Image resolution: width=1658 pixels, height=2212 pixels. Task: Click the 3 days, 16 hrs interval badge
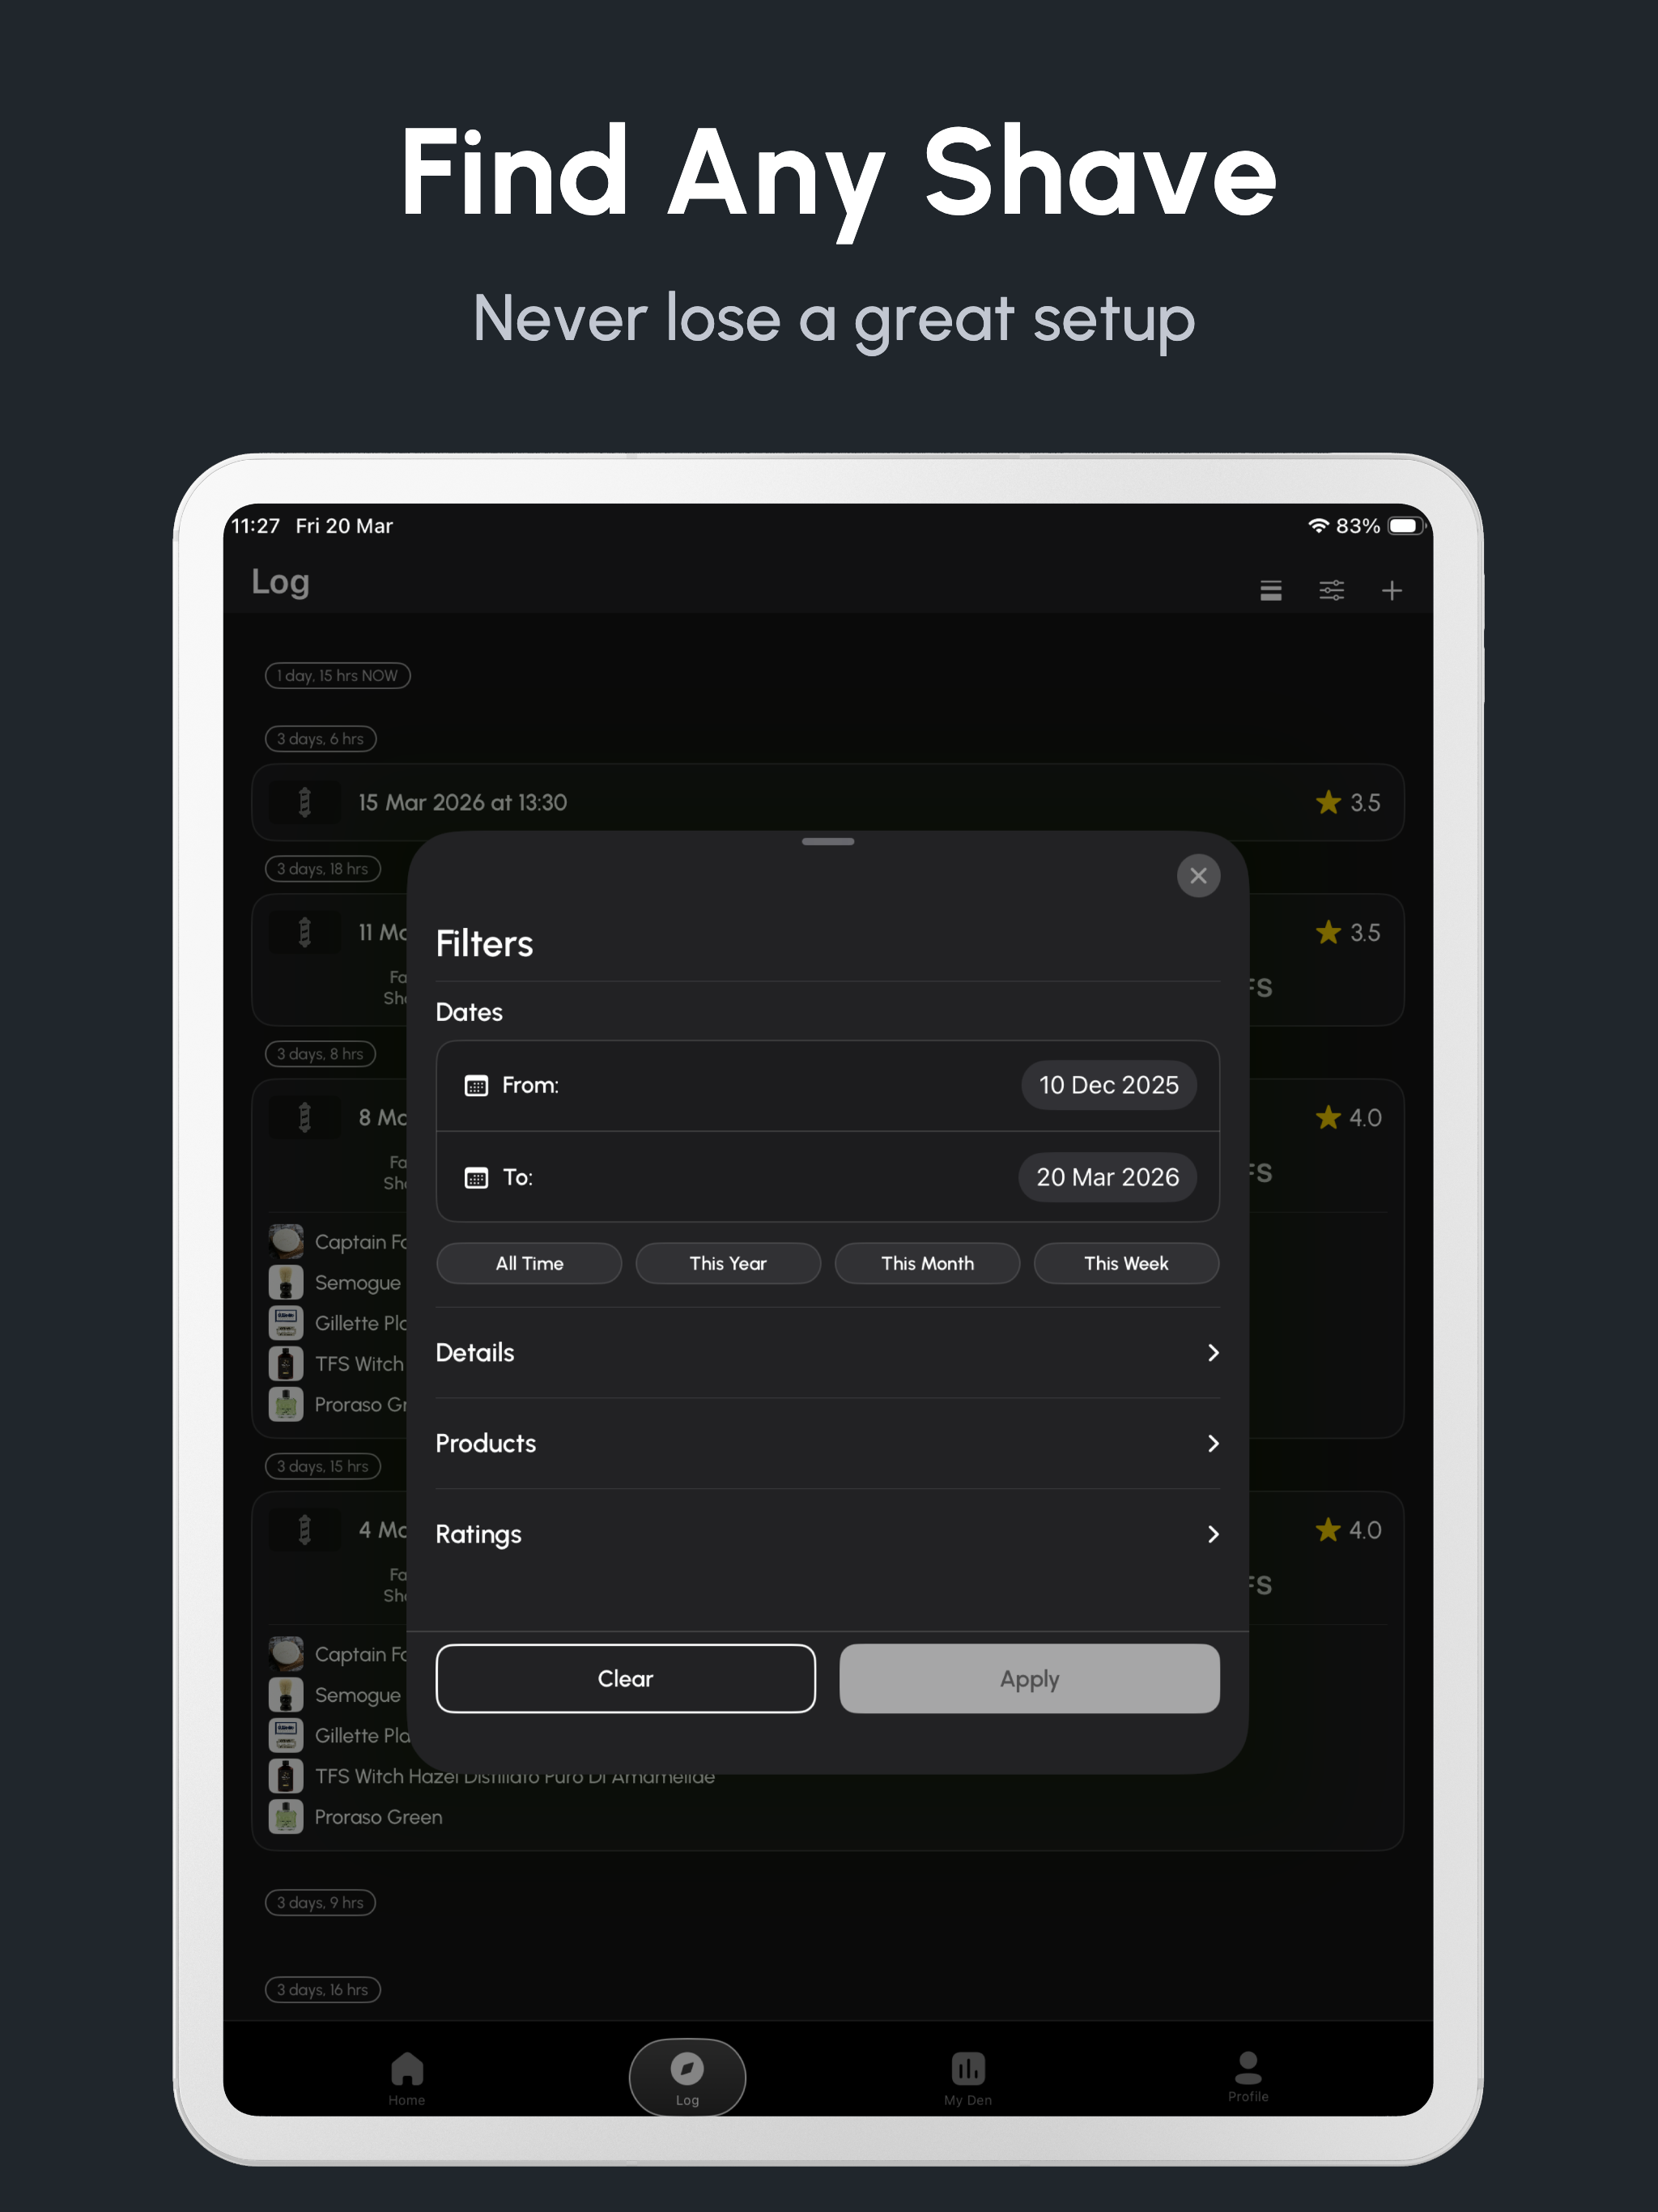click(x=323, y=1989)
